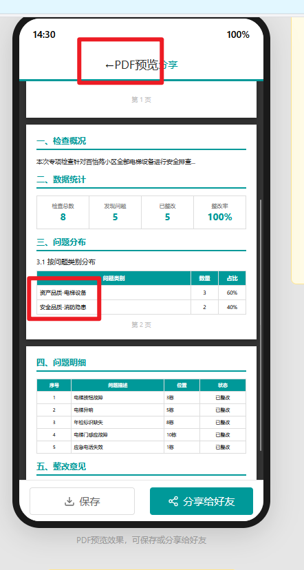
Task: Click the caption PDF预览效果 below the phone
Action: coord(141,540)
